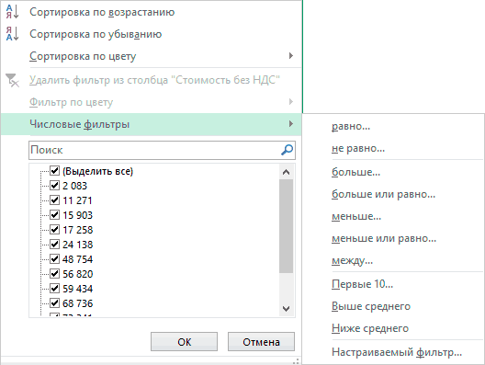Click the resize grip at menu corner
This screenshot has width=485, height=365.
296,361
